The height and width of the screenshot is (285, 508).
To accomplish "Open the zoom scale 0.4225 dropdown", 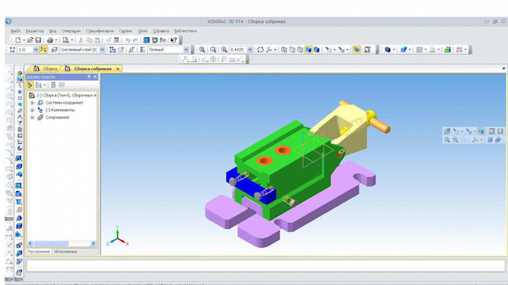I will 250,49.
